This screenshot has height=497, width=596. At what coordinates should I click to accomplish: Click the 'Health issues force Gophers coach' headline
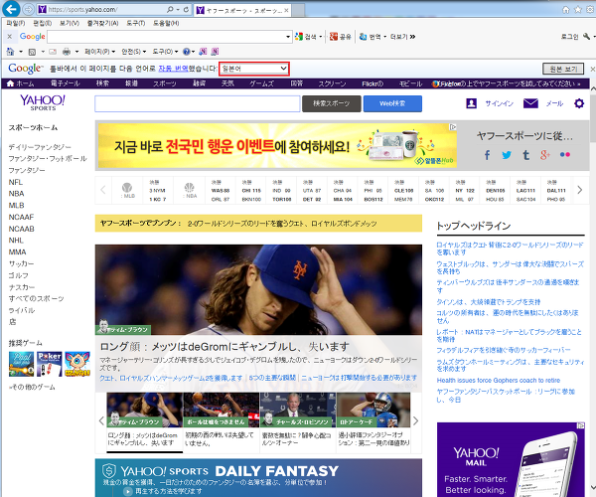click(x=499, y=381)
